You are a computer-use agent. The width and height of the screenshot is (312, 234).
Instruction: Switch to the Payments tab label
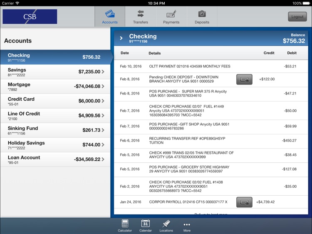click(x=171, y=22)
